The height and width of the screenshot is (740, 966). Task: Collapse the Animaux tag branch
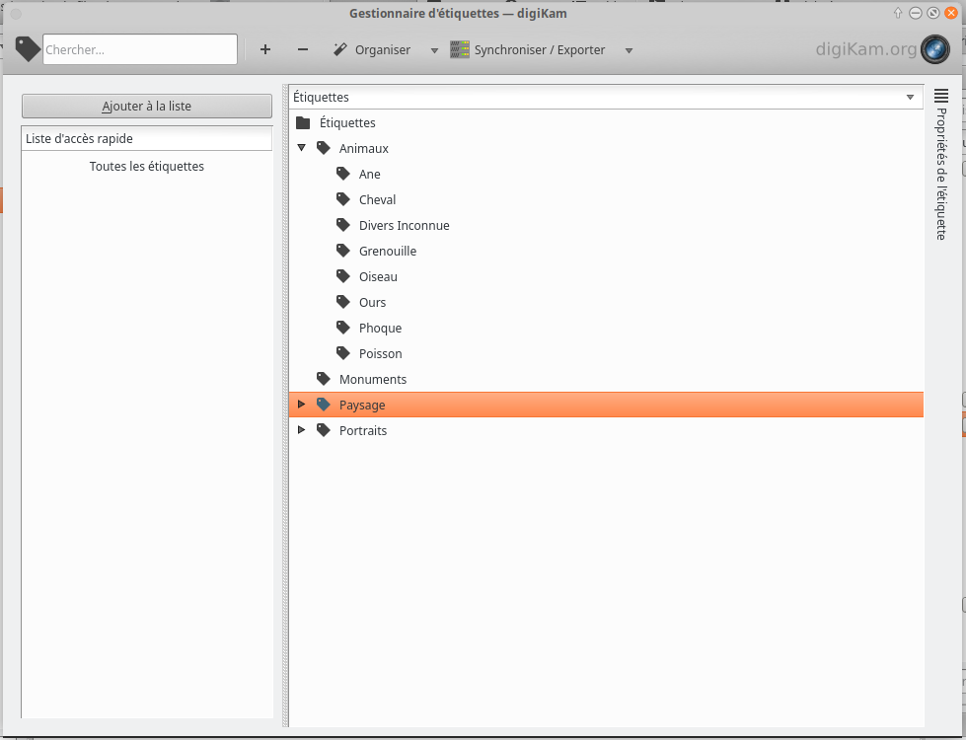click(301, 148)
